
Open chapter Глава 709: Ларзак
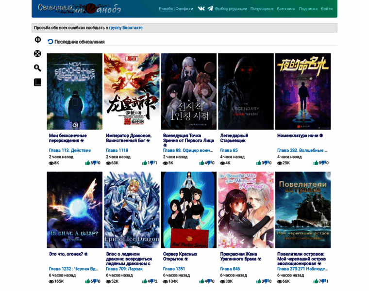[x=124, y=269]
